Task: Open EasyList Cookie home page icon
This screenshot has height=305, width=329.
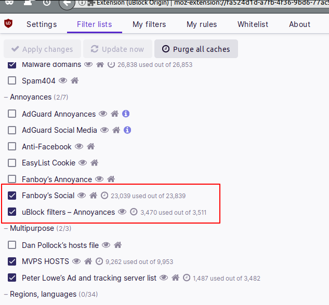Action: [94, 163]
